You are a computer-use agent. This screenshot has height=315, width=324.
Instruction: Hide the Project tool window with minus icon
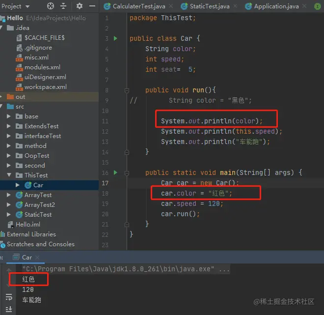[92, 6]
